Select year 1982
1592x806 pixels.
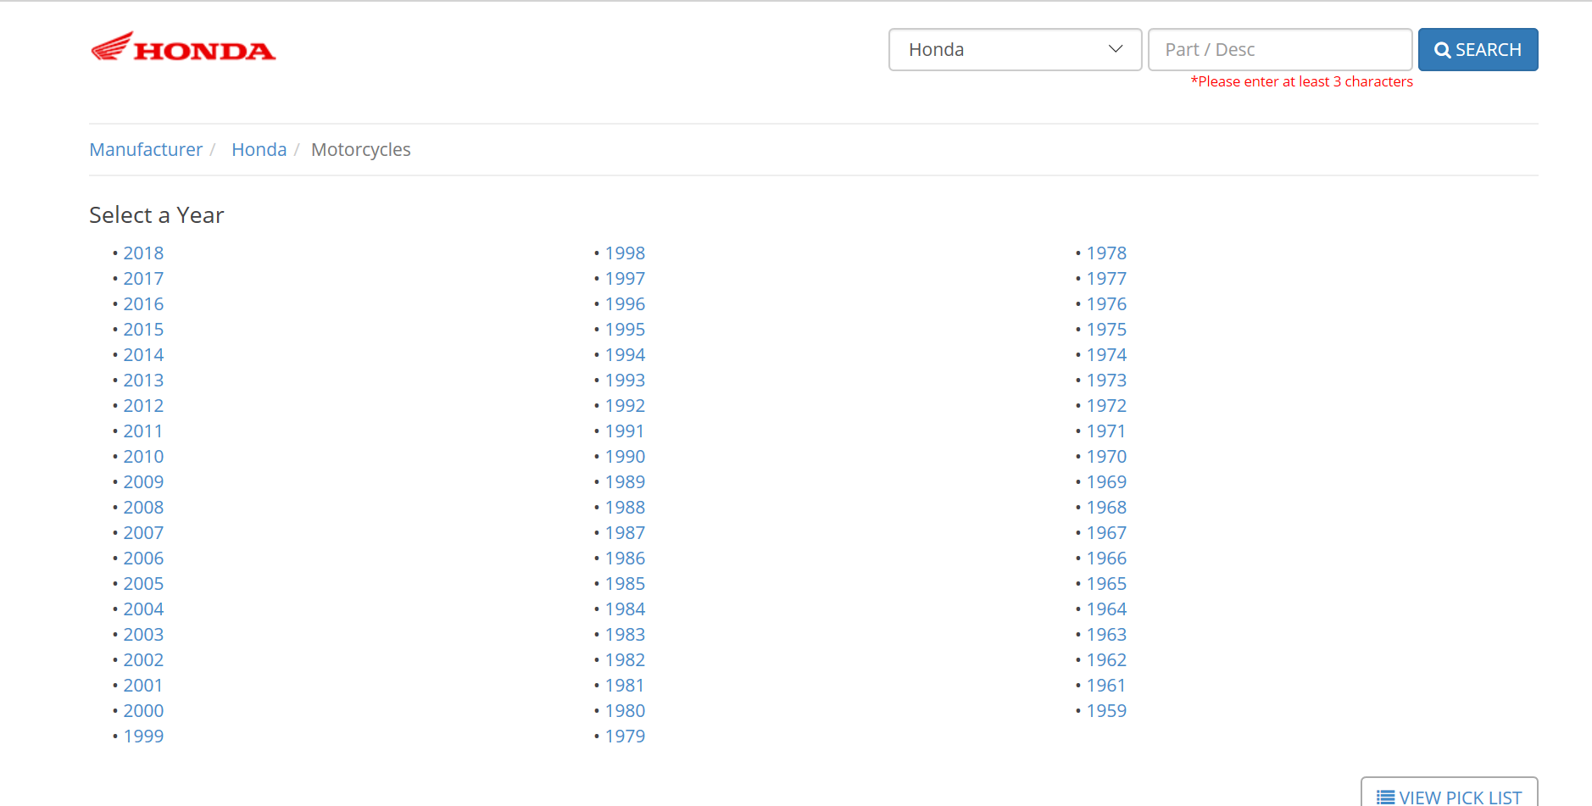[x=625, y=660]
